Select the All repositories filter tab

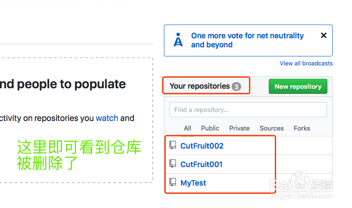(187, 128)
